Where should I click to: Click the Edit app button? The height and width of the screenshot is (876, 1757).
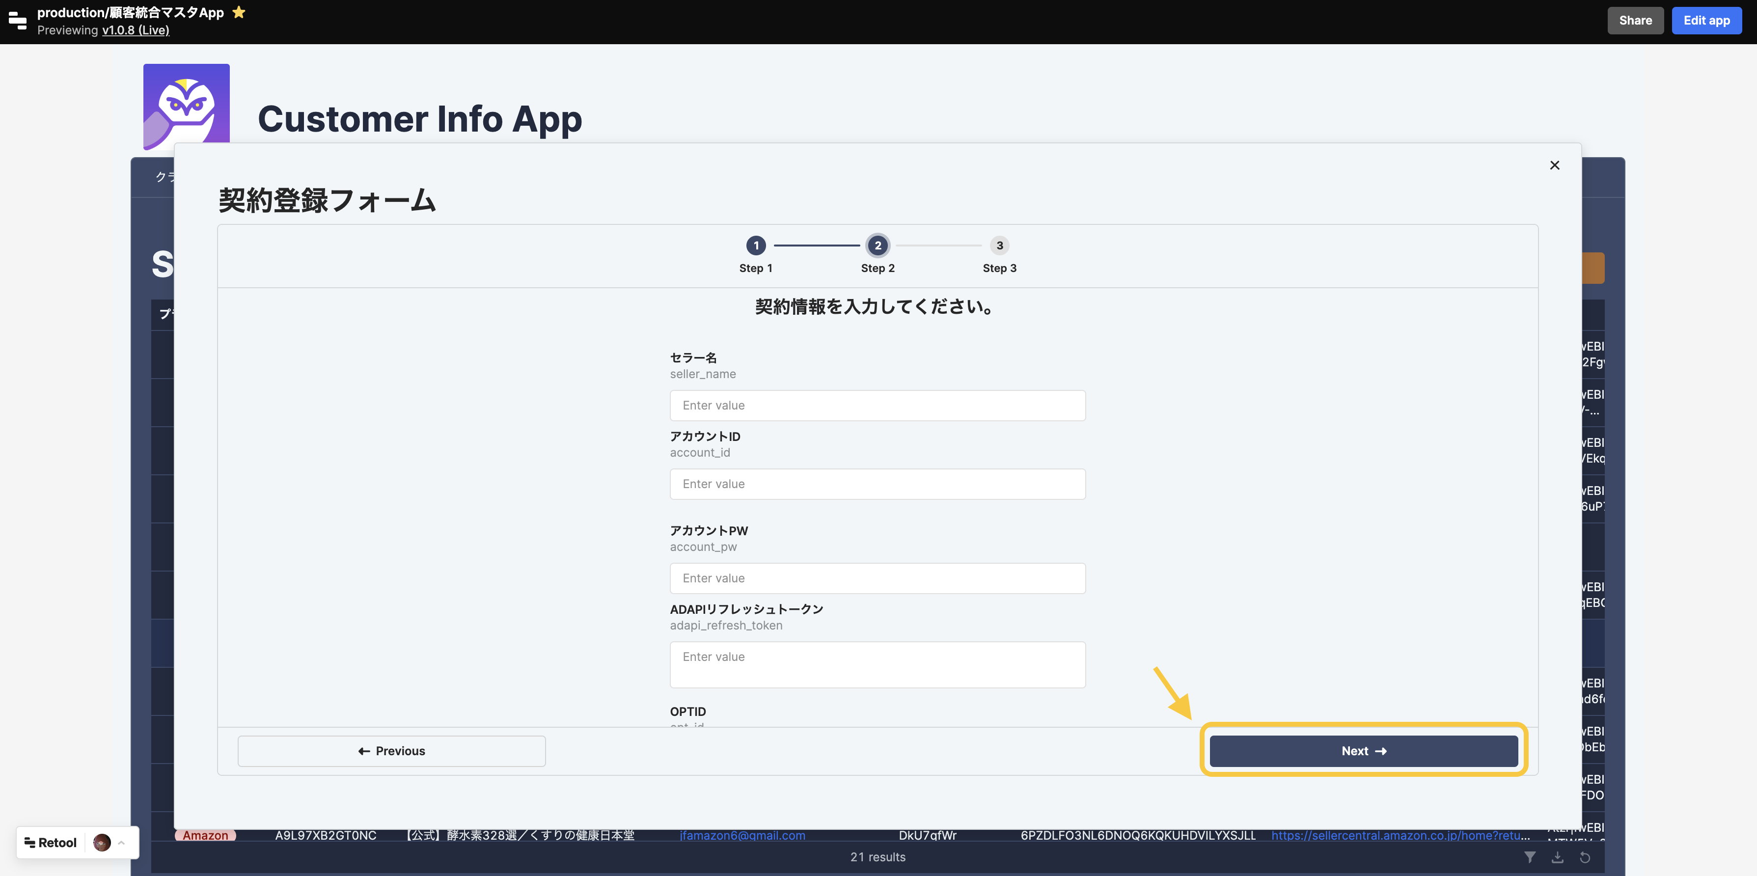pos(1706,20)
